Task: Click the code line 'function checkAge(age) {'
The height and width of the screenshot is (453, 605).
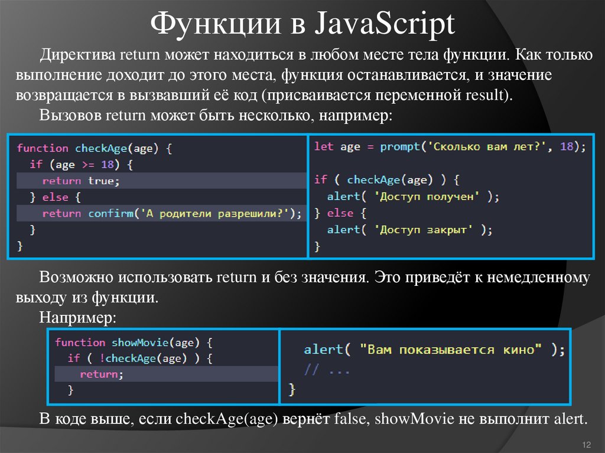Action: [x=95, y=149]
